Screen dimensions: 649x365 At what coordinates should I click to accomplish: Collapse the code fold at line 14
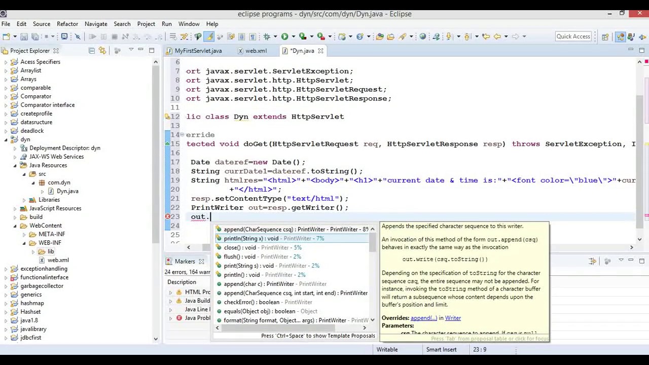tap(182, 135)
